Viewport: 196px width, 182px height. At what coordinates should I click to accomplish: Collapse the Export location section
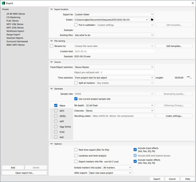52,9
